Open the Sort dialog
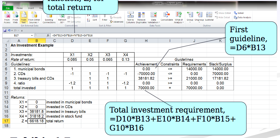This screenshot has width=280, height=138. tap(95, 17)
